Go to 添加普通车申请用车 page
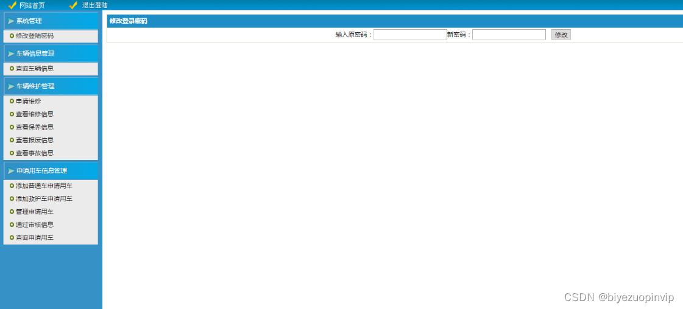Viewport: 683px width, 309px height. click(x=44, y=186)
